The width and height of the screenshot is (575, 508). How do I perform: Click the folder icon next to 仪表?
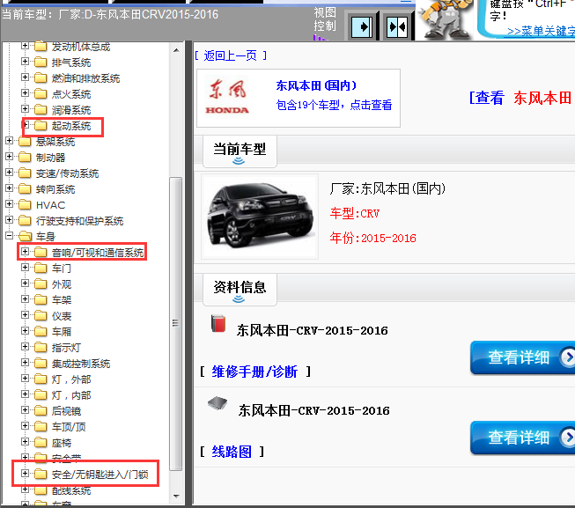pos(41,315)
